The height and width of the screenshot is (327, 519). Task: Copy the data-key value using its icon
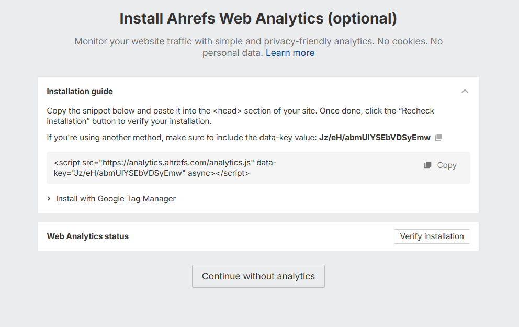tap(438, 138)
